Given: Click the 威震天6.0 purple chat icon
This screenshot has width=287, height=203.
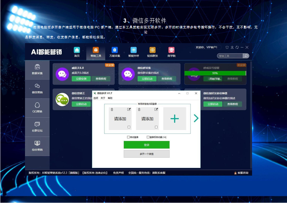Looking at the screenshot, I should [x=62, y=74].
